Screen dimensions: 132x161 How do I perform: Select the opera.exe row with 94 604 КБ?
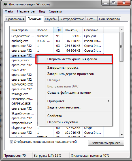point(57,51)
